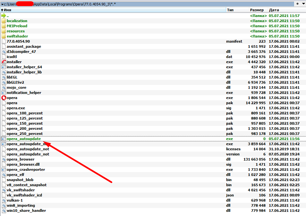Click the green parent-directory arrow icon
The height and width of the screenshot is (216, 306).
tap(4, 16)
